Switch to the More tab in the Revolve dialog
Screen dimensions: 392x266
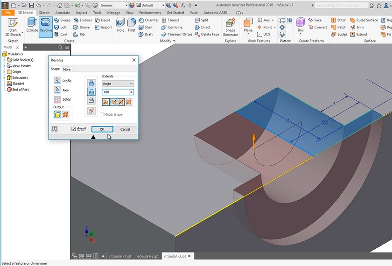coord(67,69)
